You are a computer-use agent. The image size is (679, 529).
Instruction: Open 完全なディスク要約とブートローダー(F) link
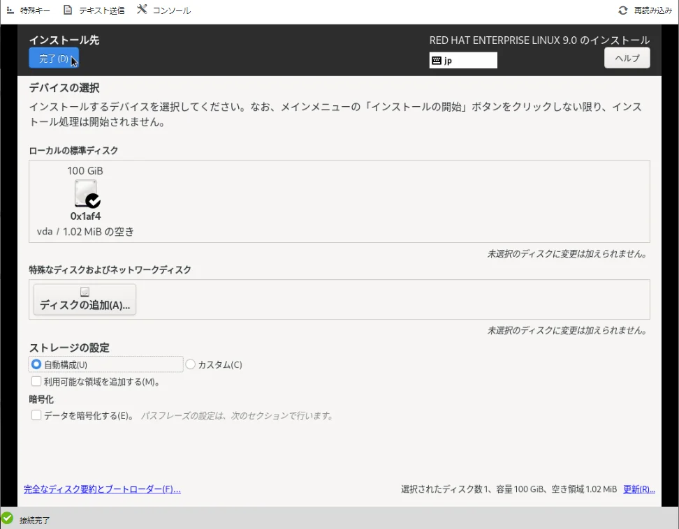[102, 489]
